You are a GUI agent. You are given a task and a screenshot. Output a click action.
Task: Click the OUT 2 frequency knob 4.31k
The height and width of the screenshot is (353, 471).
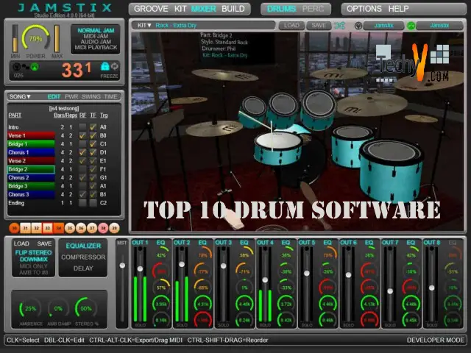(x=203, y=304)
